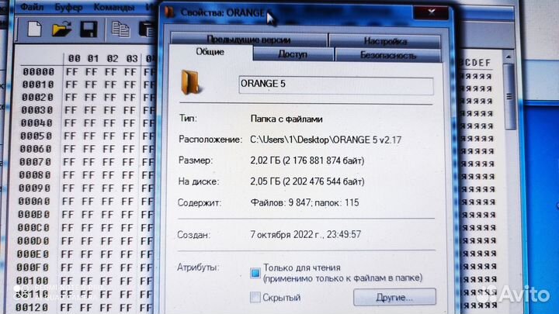
Task: Switch to the Доступ tab
Action: [293, 54]
